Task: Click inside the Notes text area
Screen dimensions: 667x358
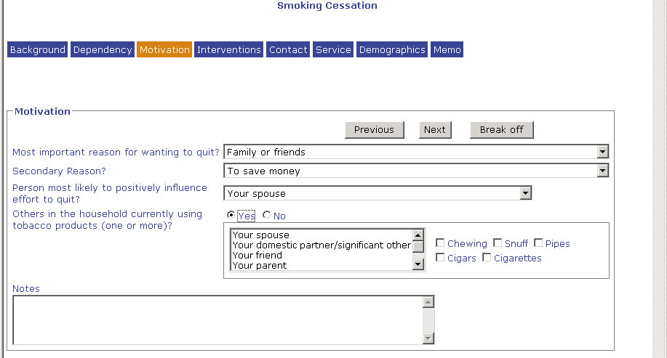Action: pos(217,320)
